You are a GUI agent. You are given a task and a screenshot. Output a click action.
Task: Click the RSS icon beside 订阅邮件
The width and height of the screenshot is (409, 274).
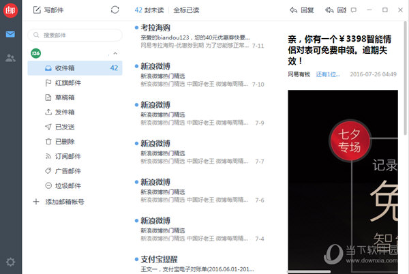click(48, 156)
